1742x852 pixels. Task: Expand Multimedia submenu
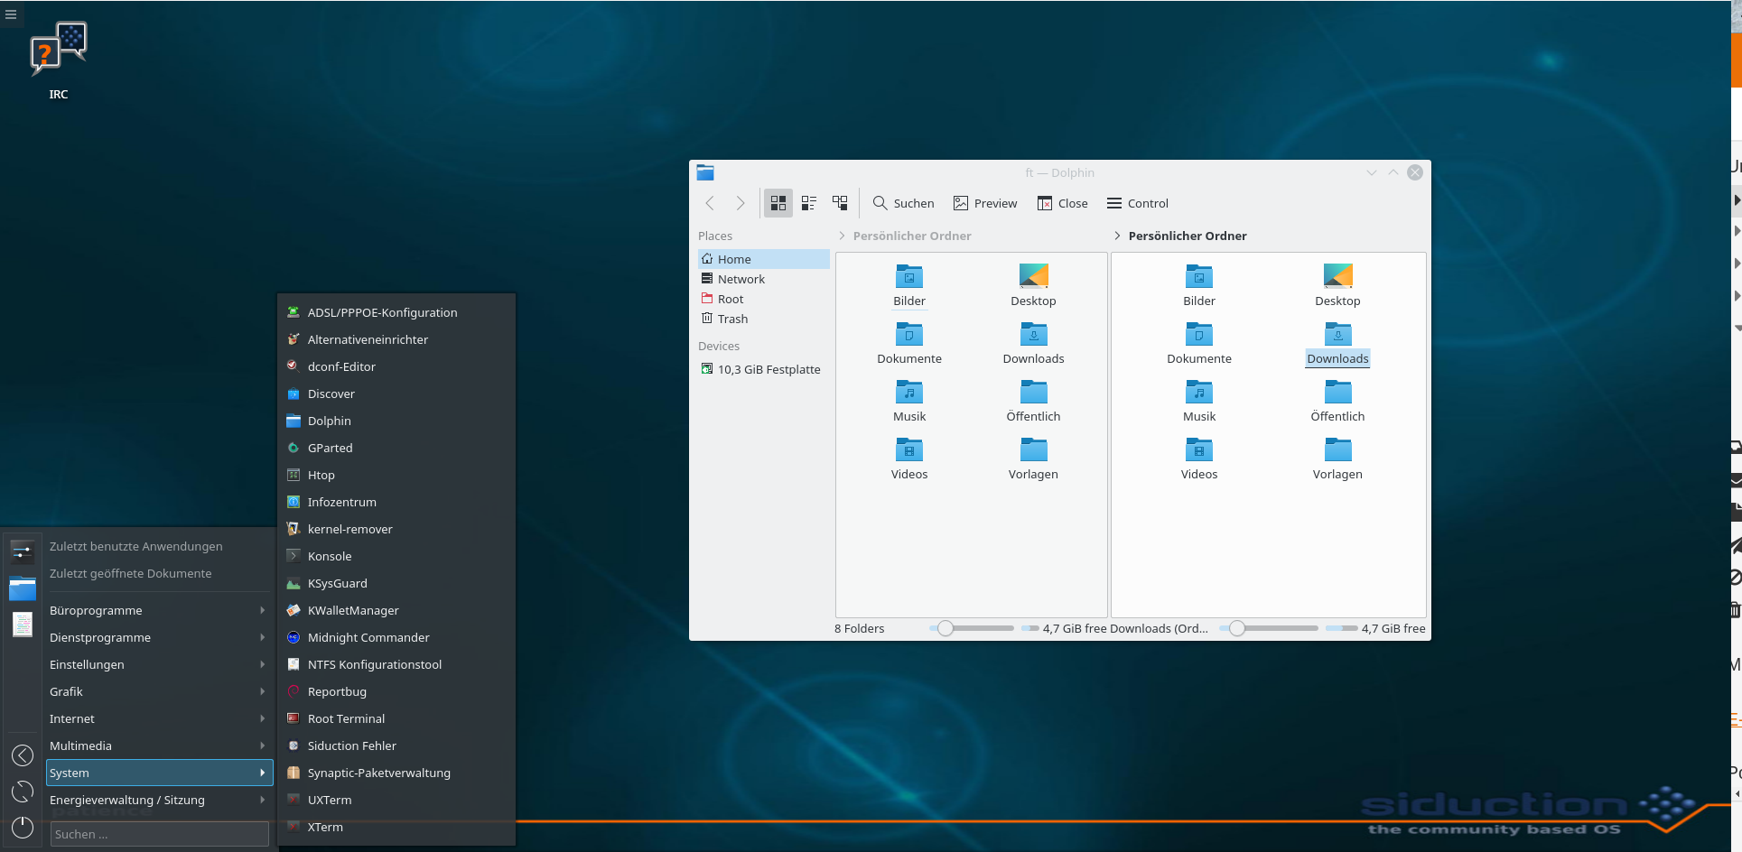click(x=159, y=745)
